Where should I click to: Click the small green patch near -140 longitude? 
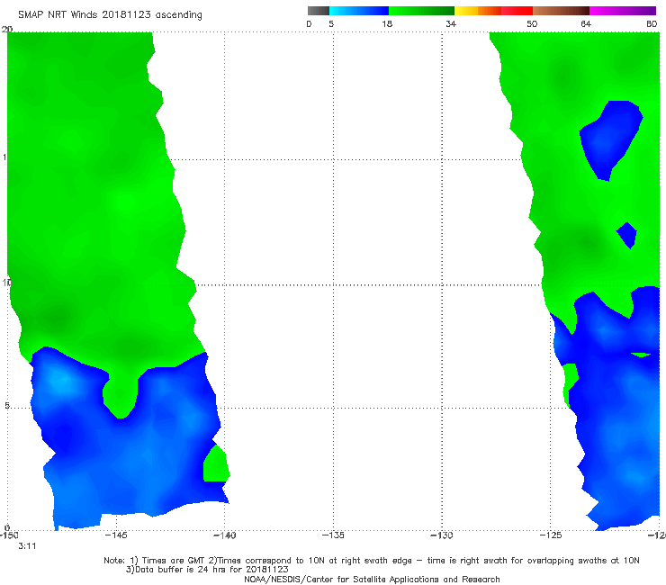point(216,464)
